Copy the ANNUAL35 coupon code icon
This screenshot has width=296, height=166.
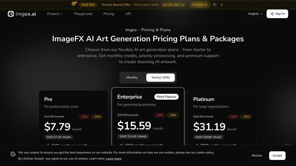pos(215,5)
